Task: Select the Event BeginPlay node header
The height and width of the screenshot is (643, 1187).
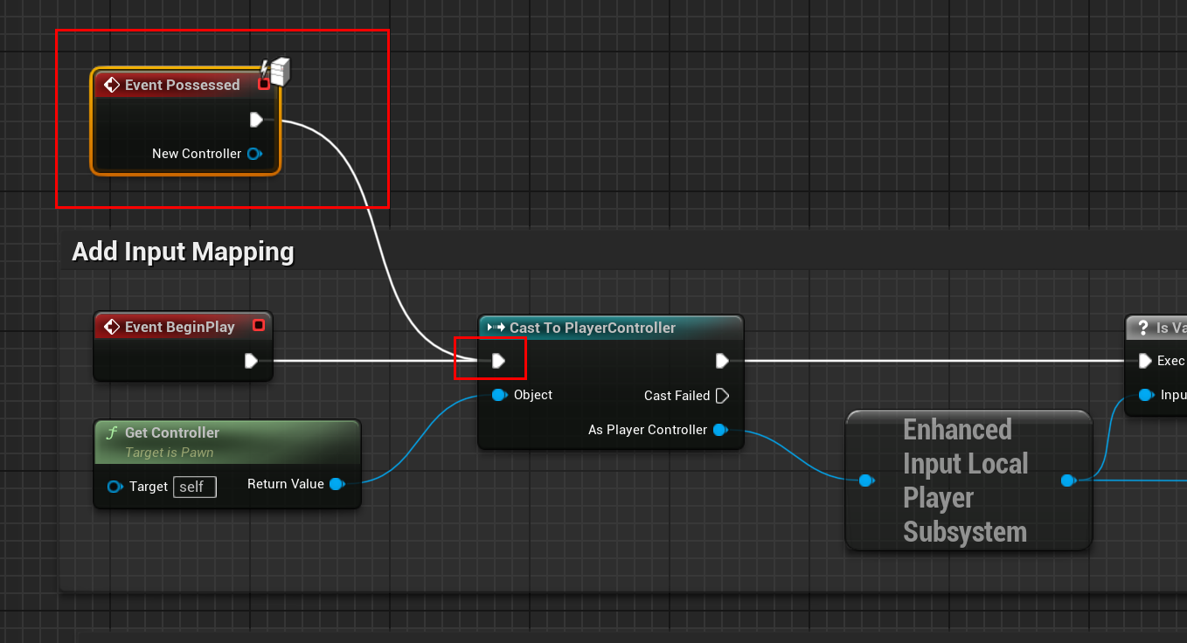Action: [x=179, y=327]
